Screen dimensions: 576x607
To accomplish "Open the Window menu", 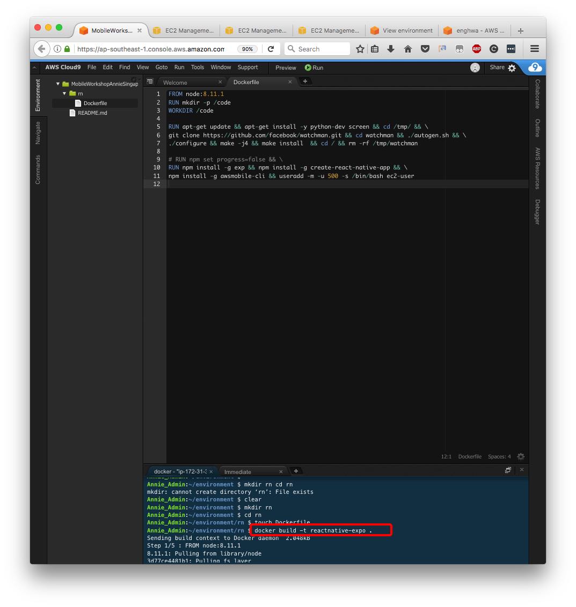I will 221,68.
